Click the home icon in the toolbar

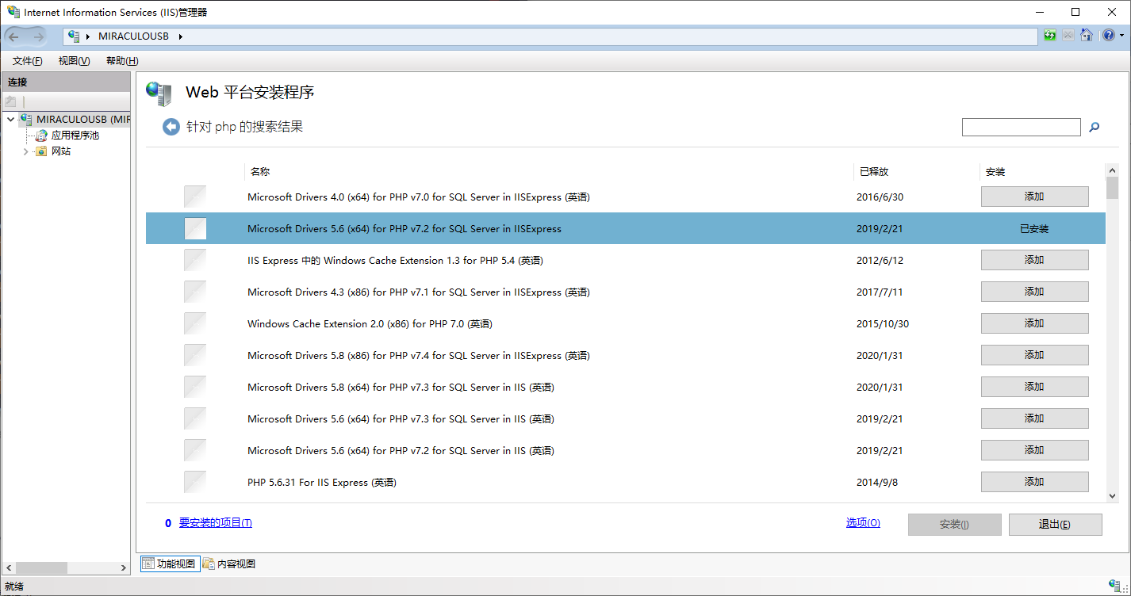click(x=1087, y=36)
